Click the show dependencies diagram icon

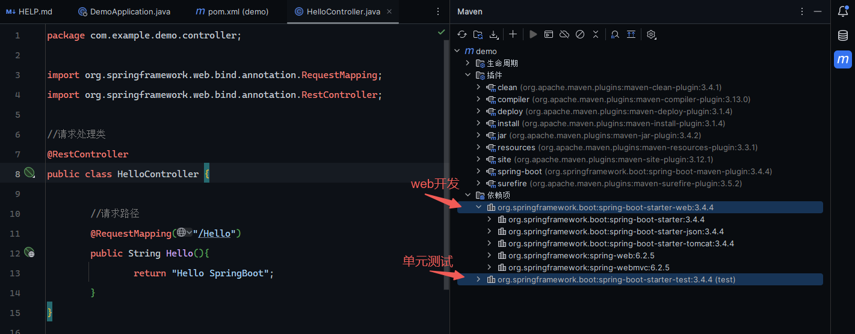tap(631, 35)
